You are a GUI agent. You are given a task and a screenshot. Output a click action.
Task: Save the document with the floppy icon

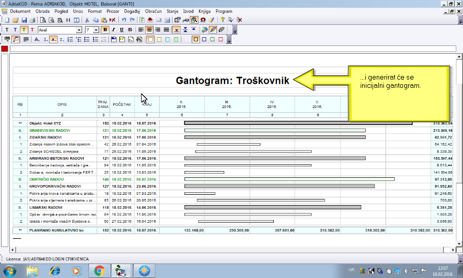pos(24,20)
